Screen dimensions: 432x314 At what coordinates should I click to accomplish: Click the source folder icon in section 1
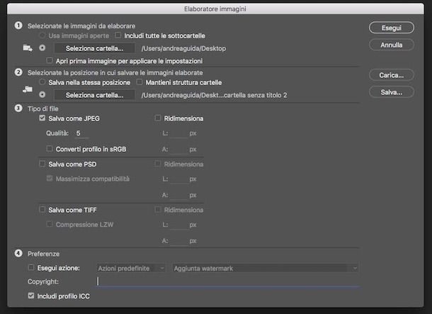[28, 48]
